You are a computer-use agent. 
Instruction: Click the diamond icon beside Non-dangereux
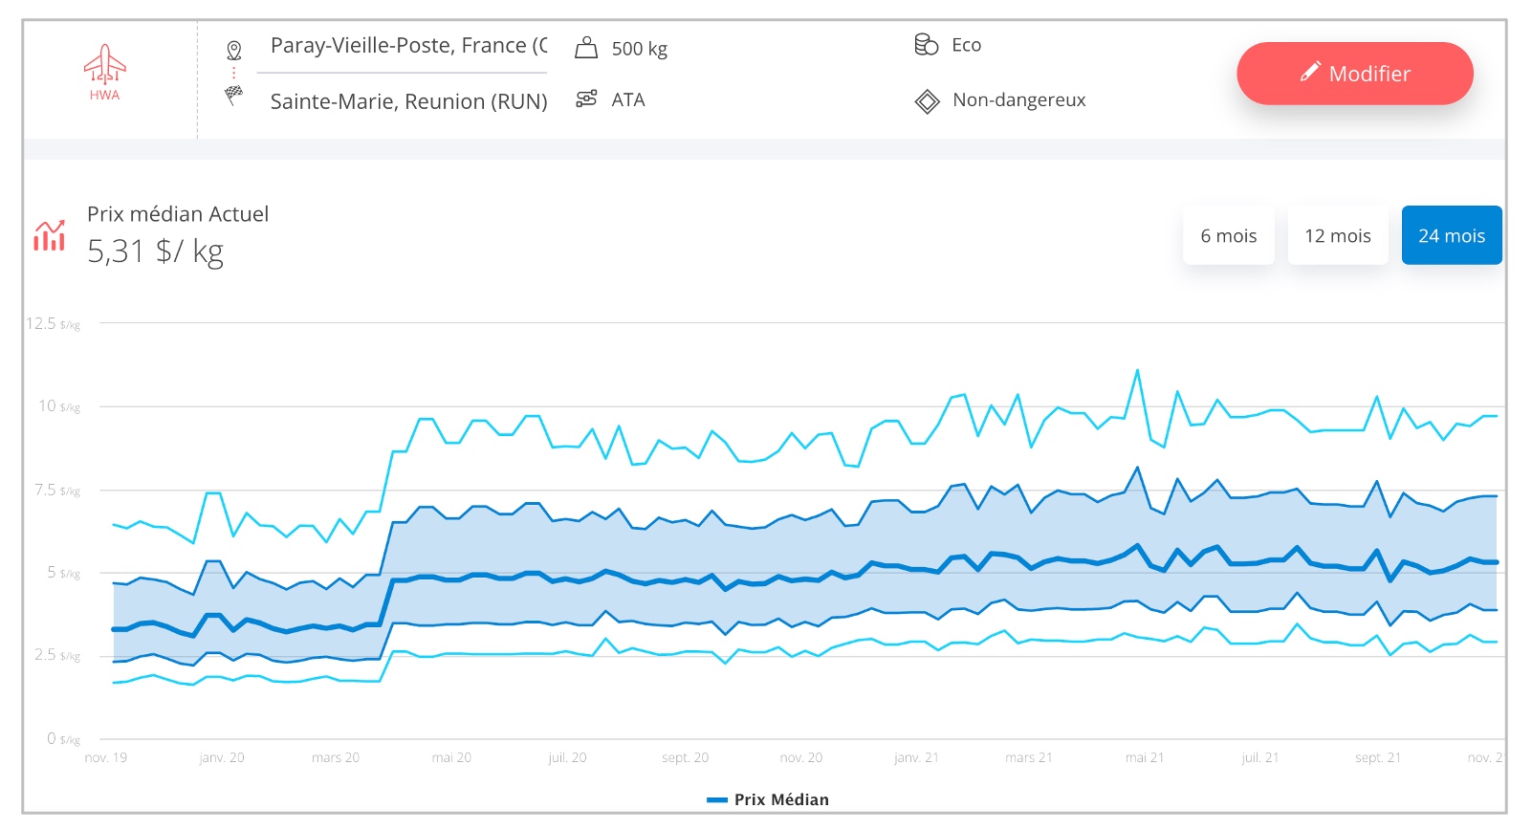tap(927, 100)
